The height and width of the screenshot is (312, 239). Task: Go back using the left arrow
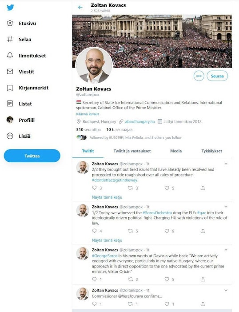[x=80, y=8]
